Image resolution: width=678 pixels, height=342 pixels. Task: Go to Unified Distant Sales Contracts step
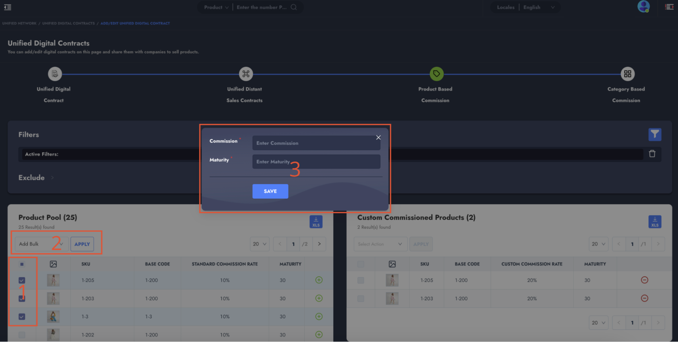coord(246,74)
